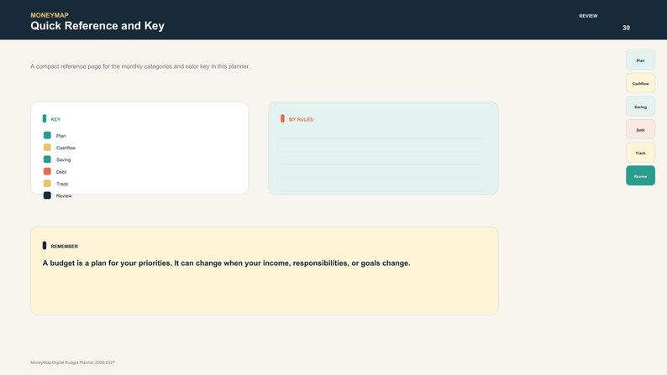Open the Review side tab
Image resolution: width=667 pixels, height=375 pixels.
[x=640, y=176]
